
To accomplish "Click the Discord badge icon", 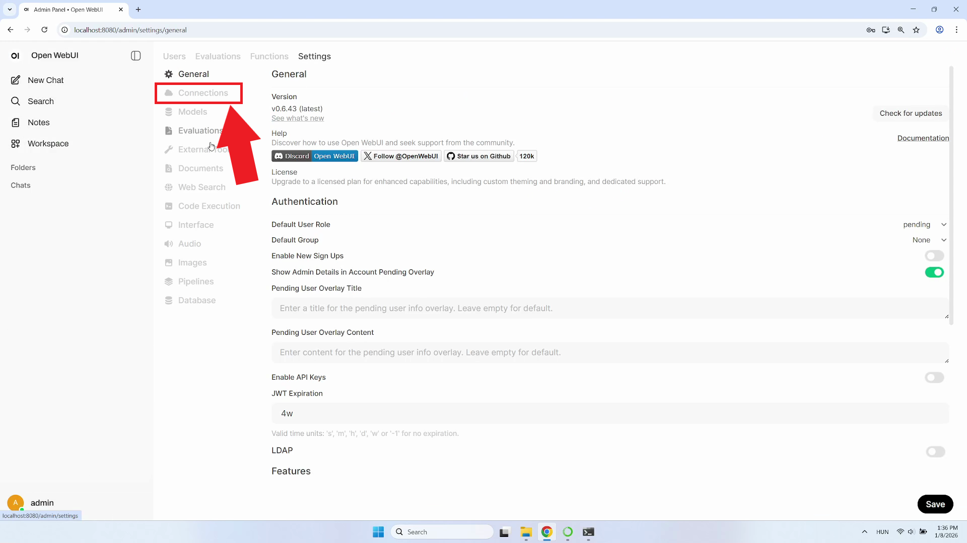I will click(x=279, y=156).
